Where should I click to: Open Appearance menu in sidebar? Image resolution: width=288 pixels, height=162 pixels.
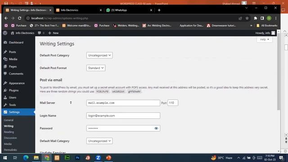coord(17,83)
